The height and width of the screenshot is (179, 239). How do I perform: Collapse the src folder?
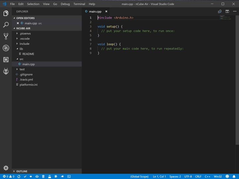coord(17,59)
